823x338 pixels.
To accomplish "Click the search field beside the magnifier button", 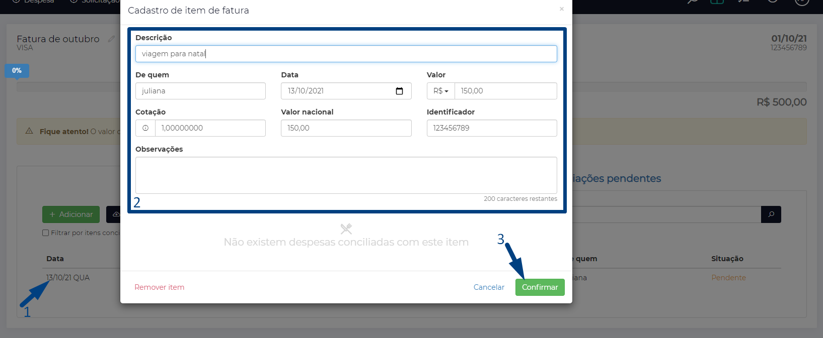I will 666,214.
